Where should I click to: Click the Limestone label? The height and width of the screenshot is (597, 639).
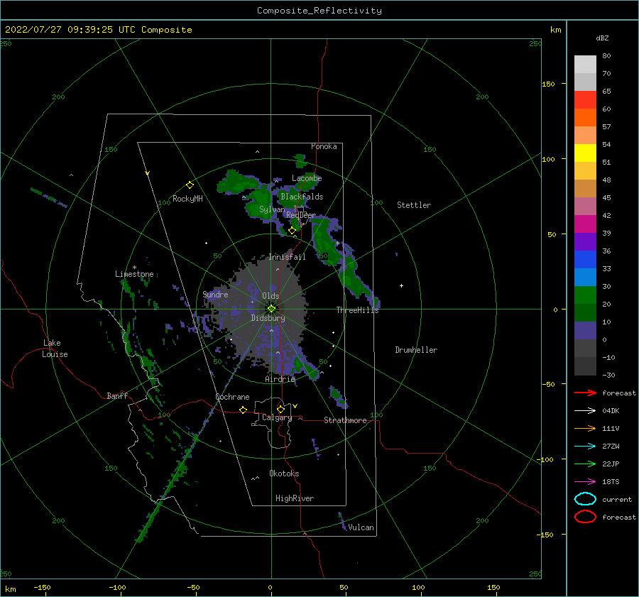[x=134, y=274]
